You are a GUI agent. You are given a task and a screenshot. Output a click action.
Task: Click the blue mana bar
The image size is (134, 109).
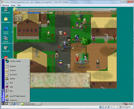(x=33, y=13)
